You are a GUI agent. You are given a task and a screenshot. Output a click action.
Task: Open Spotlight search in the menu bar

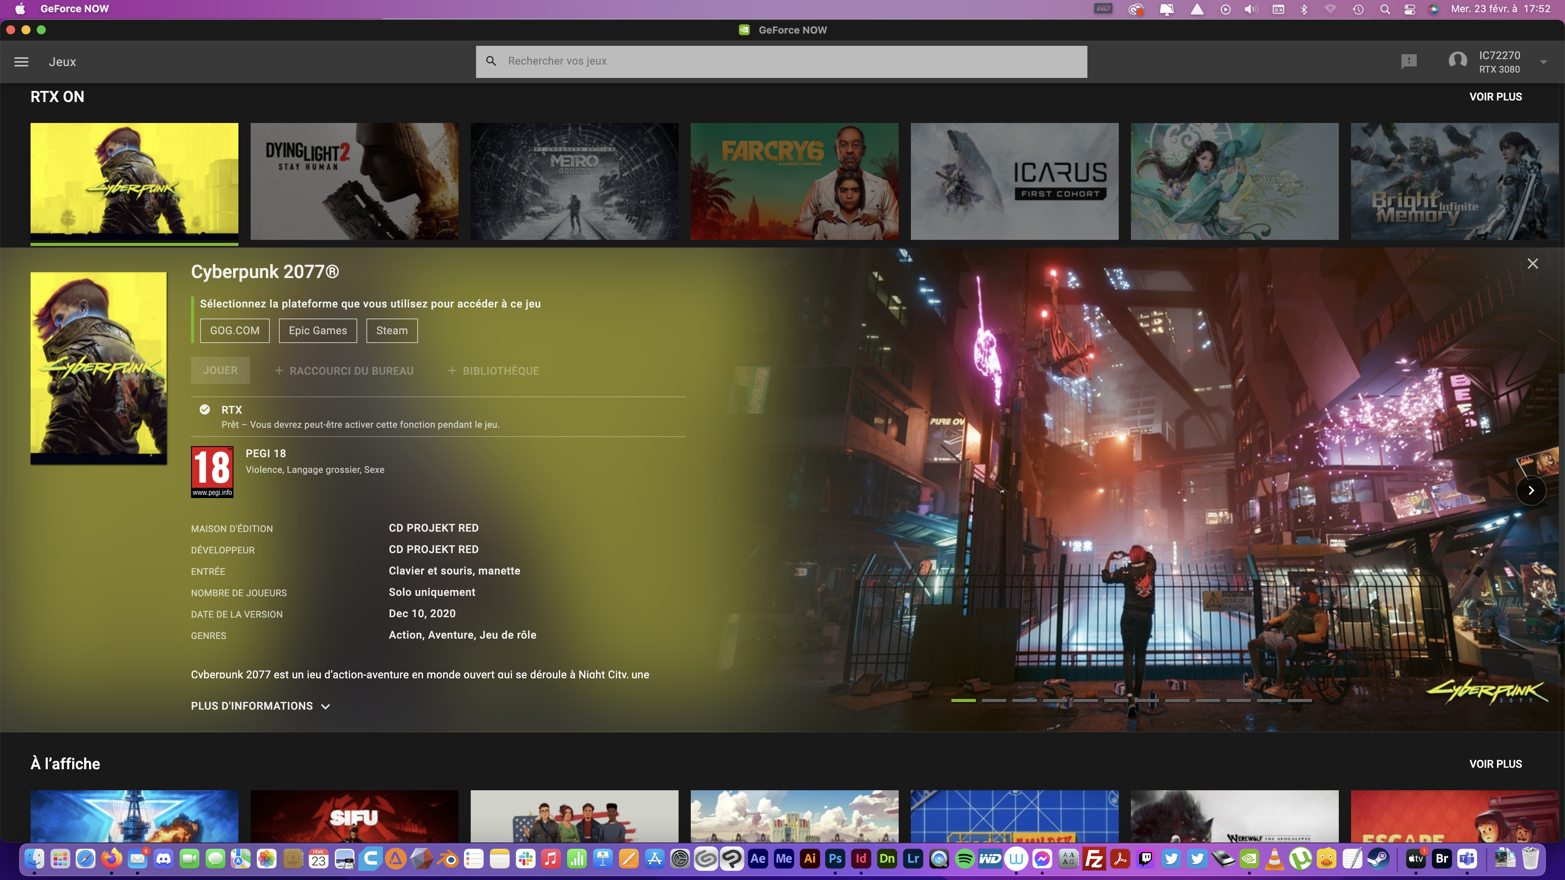point(1385,9)
